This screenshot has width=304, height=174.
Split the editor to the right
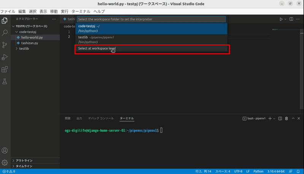[x=291, y=19]
